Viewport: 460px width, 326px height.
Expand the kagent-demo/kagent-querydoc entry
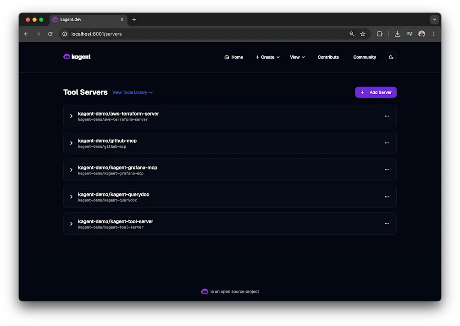72,197
